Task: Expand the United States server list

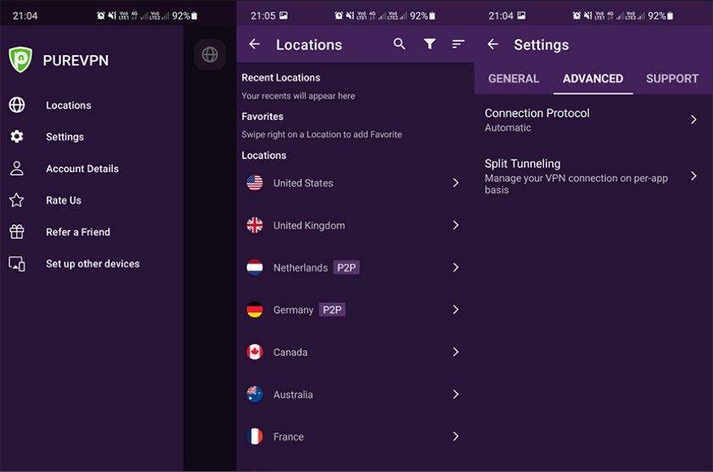Action: point(456,183)
